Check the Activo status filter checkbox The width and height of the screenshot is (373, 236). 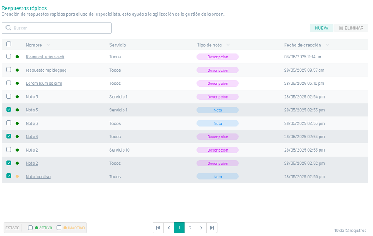click(x=30, y=228)
